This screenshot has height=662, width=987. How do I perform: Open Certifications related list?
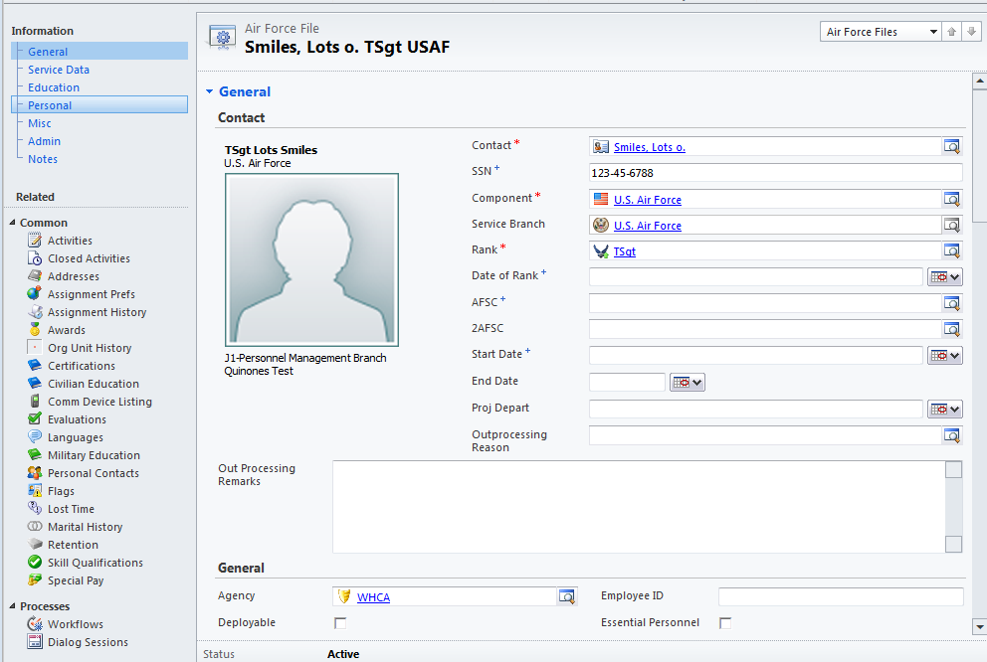82,366
